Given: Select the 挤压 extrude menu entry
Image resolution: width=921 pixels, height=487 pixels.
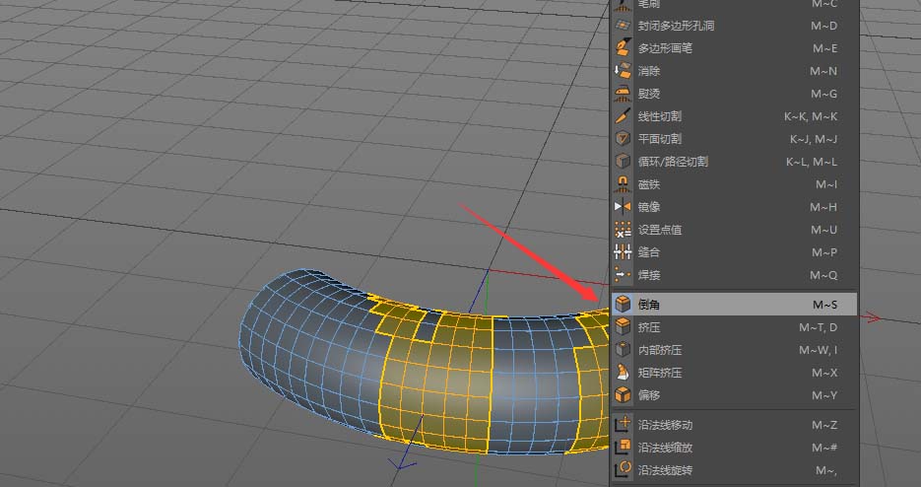Looking at the screenshot, I should (x=734, y=327).
